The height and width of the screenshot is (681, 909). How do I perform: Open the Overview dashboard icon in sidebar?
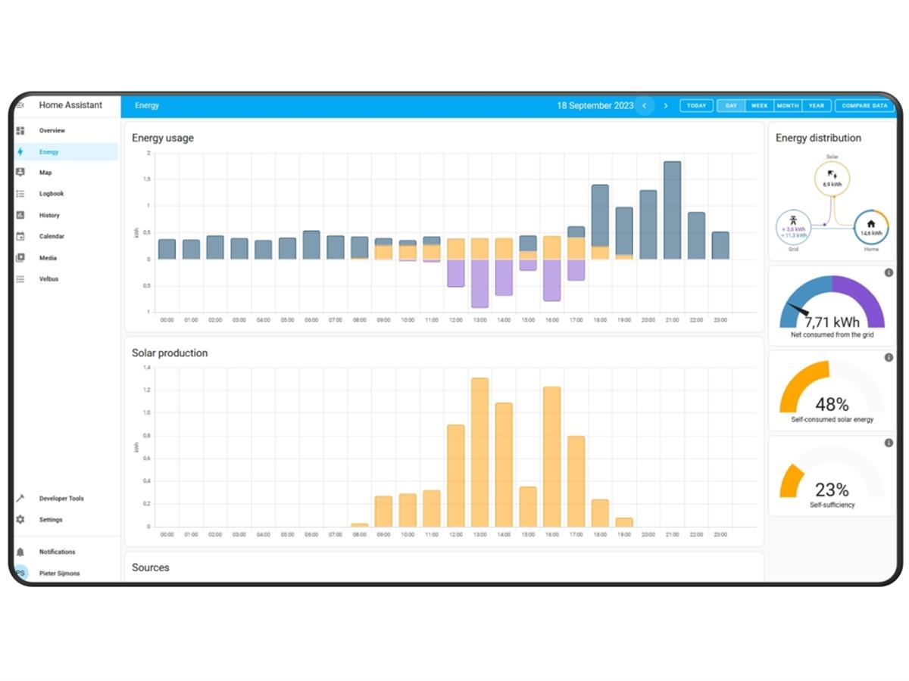20,131
